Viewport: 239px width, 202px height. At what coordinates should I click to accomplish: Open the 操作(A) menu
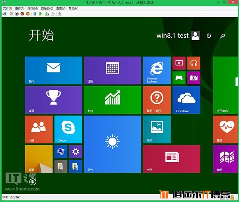(x=20, y=8)
